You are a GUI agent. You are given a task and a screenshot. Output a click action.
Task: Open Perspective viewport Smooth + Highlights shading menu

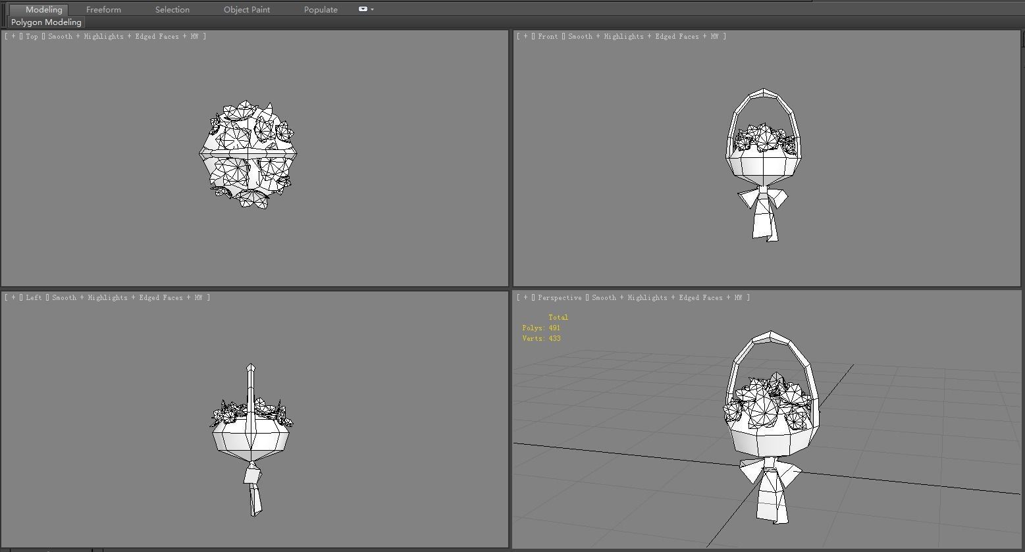[x=666, y=297]
